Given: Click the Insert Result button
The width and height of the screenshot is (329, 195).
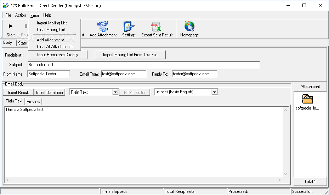Looking at the screenshot, I should point(18,92).
